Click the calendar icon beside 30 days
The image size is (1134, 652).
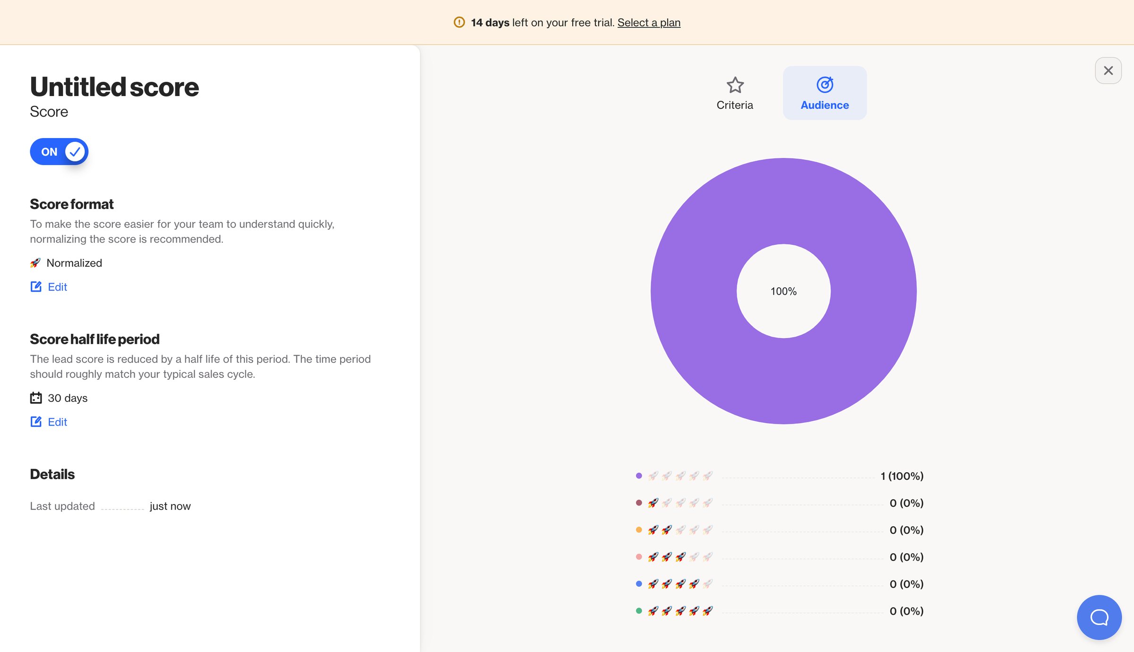(36, 398)
